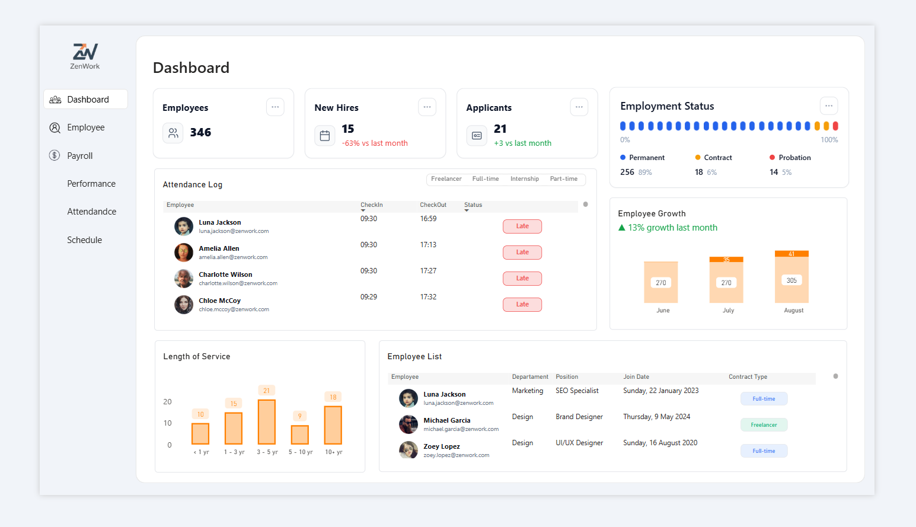Open the Employee section via its person icon
916x527 pixels.
55,127
